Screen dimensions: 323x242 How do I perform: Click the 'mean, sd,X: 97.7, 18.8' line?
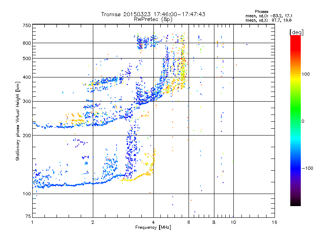tap(268, 20)
